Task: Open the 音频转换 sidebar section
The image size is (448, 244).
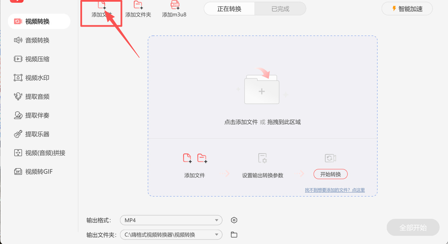Action: [x=32, y=40]
